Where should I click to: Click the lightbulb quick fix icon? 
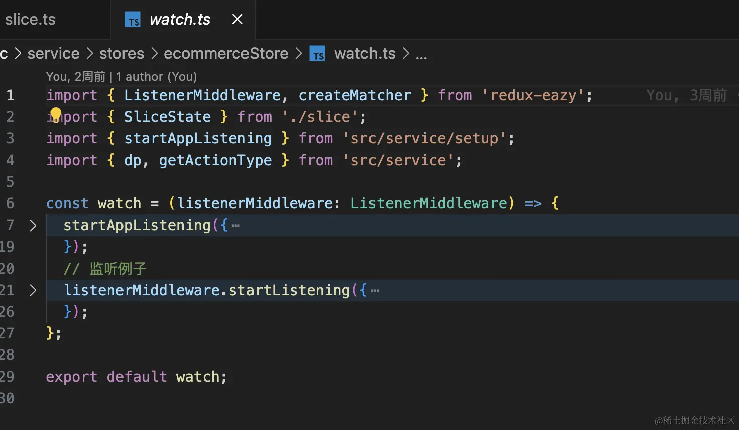point(56,115)
